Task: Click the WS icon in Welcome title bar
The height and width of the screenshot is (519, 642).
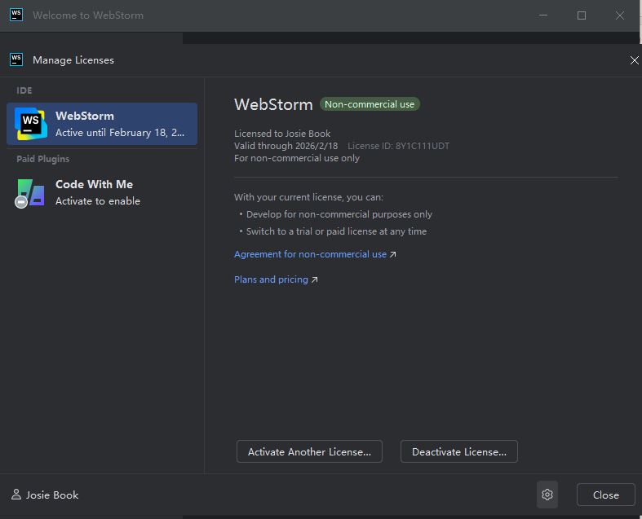Action: tap(16, 15)
